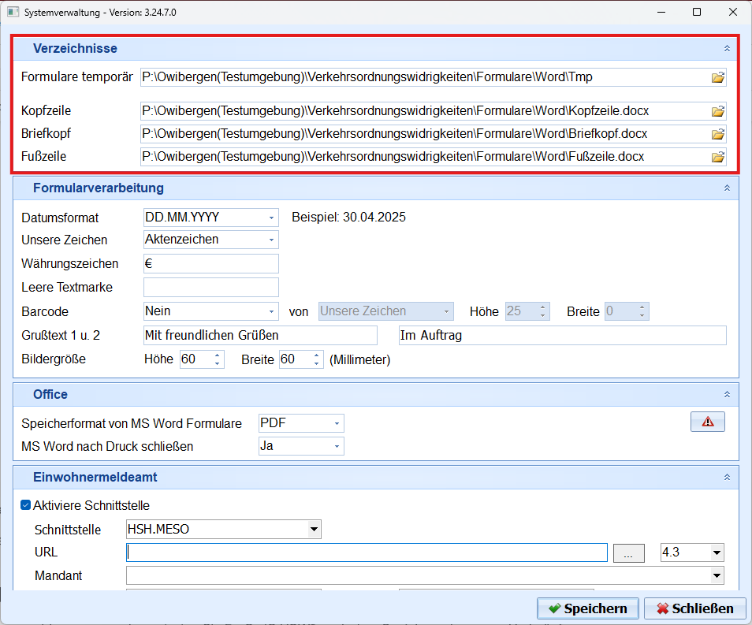Collapse the Einwohnermeldeamt section

pyautogui.click(x=727, y=478)
